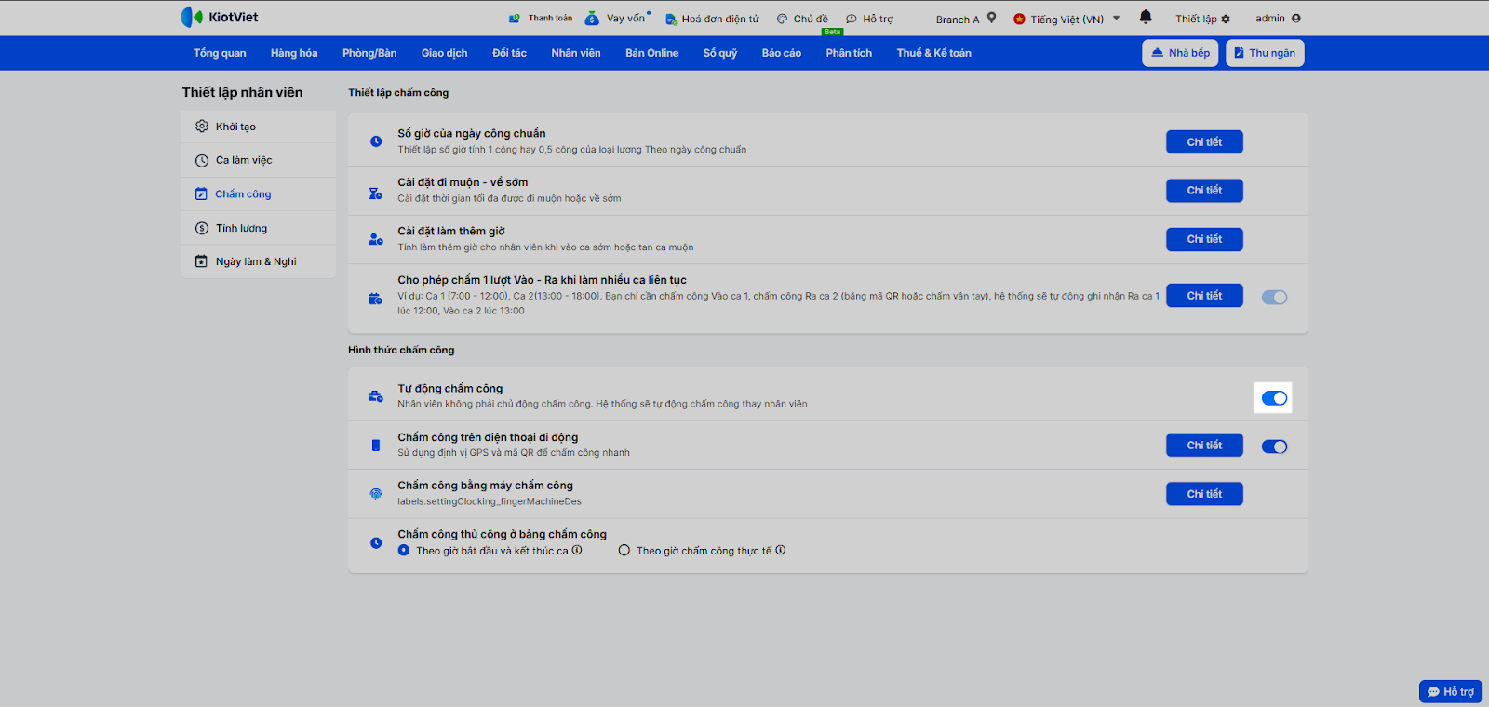Viewport: 1489px width, 707px height.
Task: Open the Đối tác menu
Action: tap(509, 53)
